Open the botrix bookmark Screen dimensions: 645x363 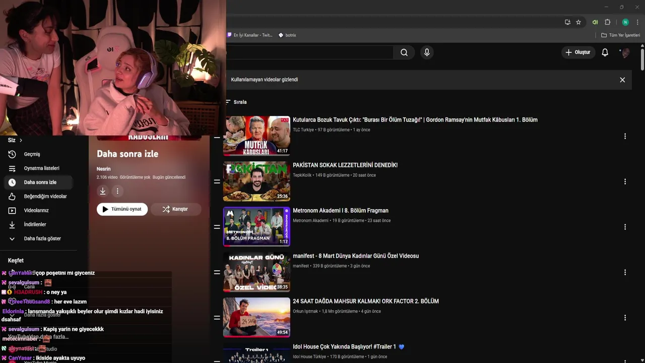coord(287,35)
